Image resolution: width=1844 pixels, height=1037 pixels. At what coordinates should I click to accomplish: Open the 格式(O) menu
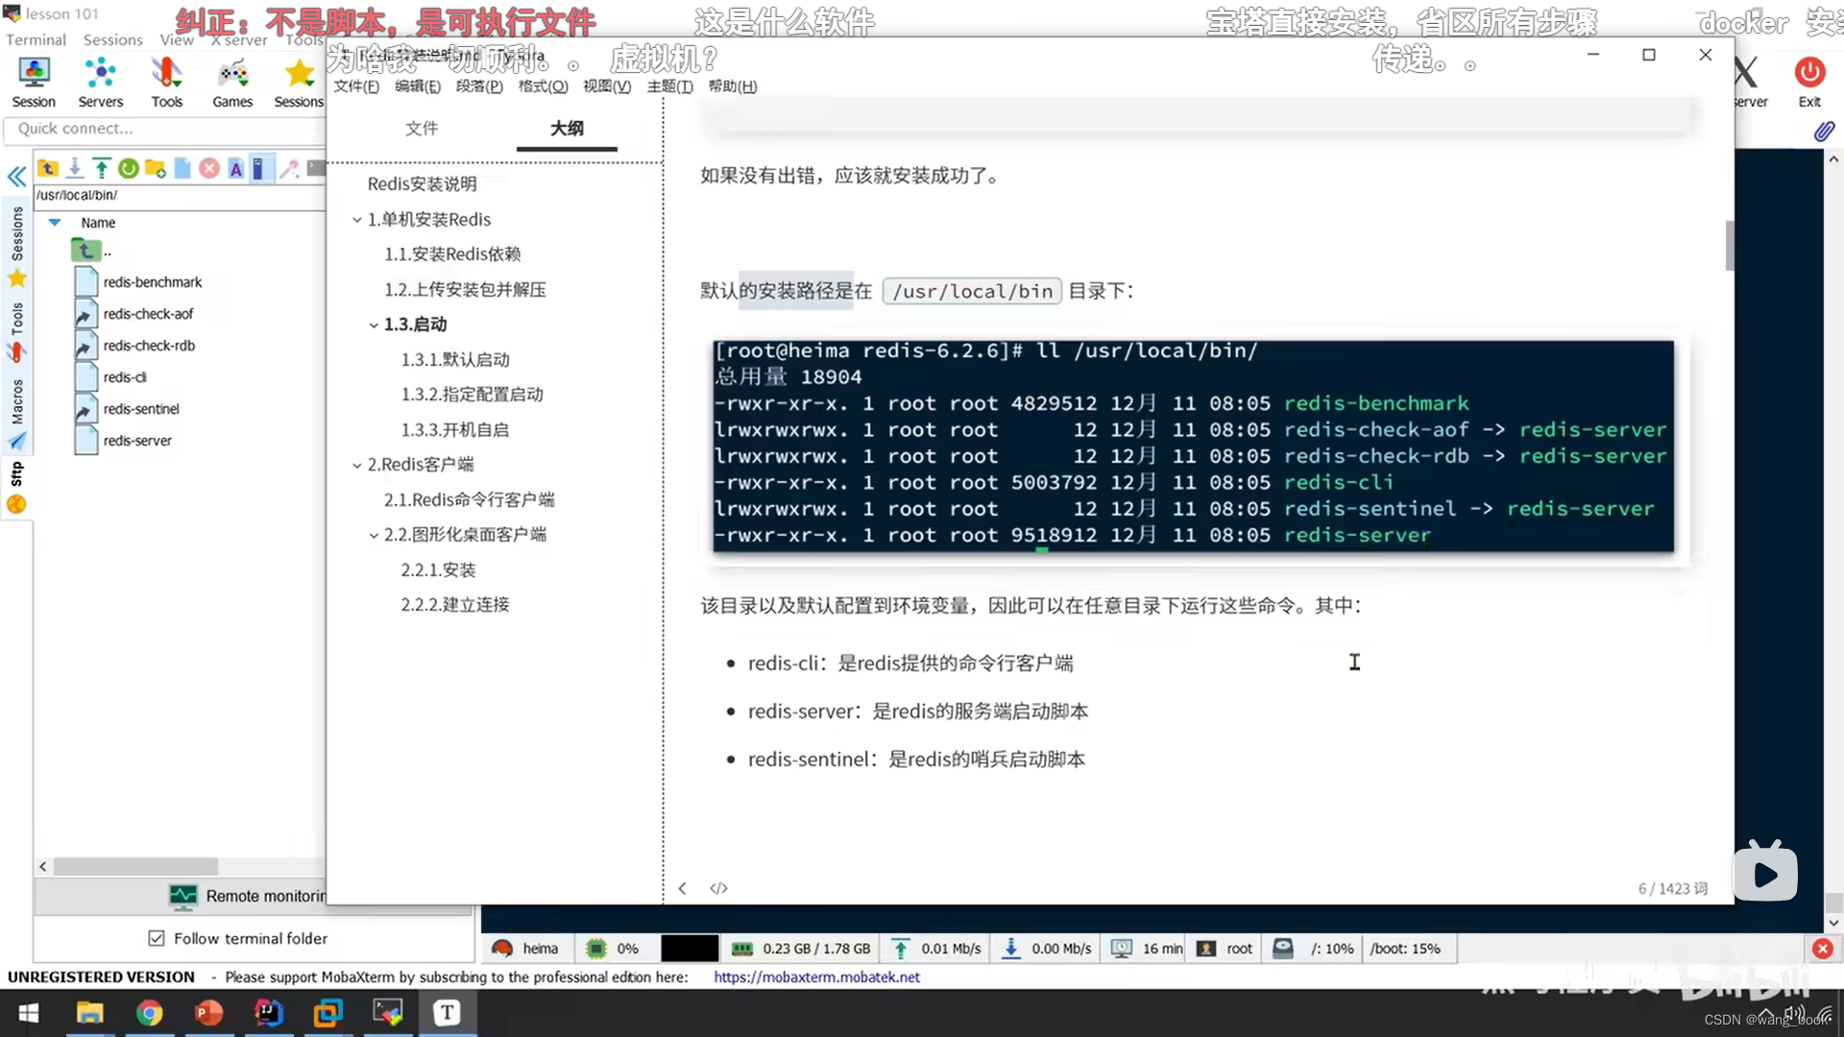pos(543,86)
